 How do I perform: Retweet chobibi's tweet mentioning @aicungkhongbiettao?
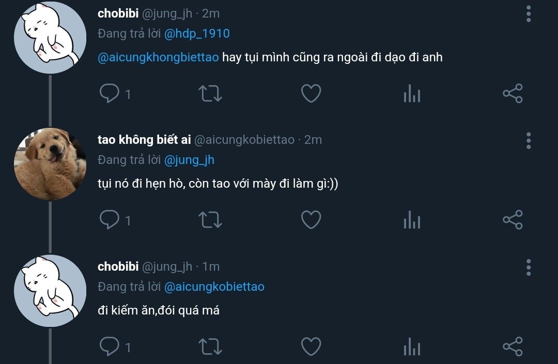click(x=210, y=94)
